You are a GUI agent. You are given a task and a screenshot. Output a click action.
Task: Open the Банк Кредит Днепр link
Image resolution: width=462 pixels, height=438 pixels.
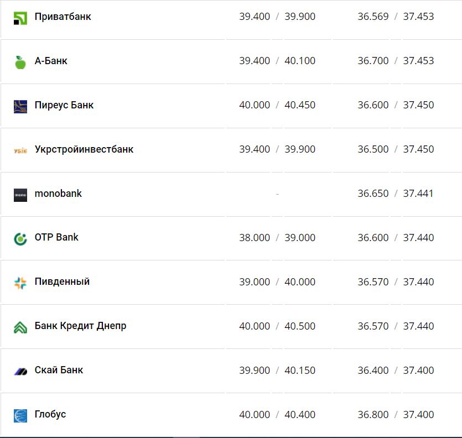point(80,326)
